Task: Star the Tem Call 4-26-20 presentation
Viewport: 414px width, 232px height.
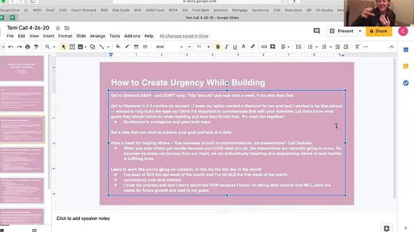Action: 58,28
